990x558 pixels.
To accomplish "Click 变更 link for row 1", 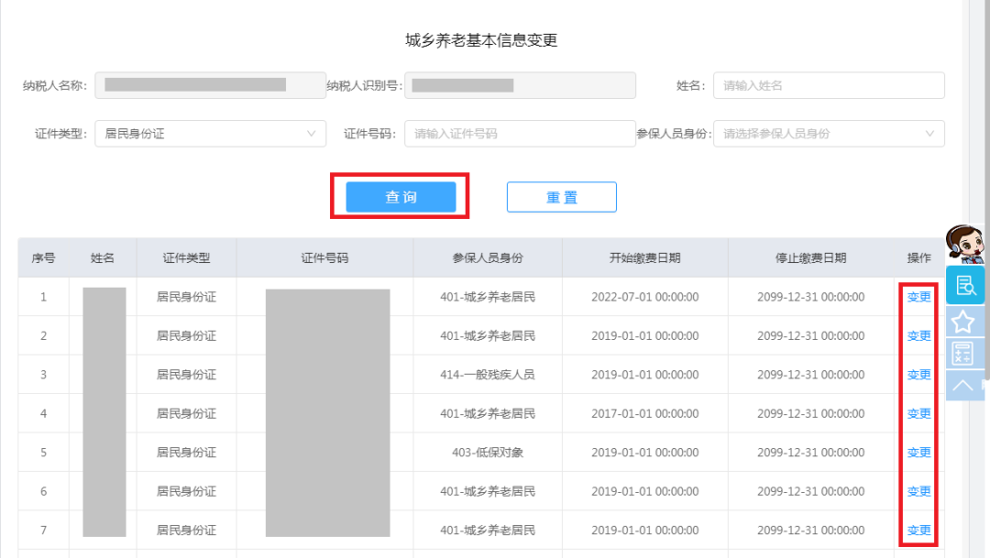I will click(918, 297).
